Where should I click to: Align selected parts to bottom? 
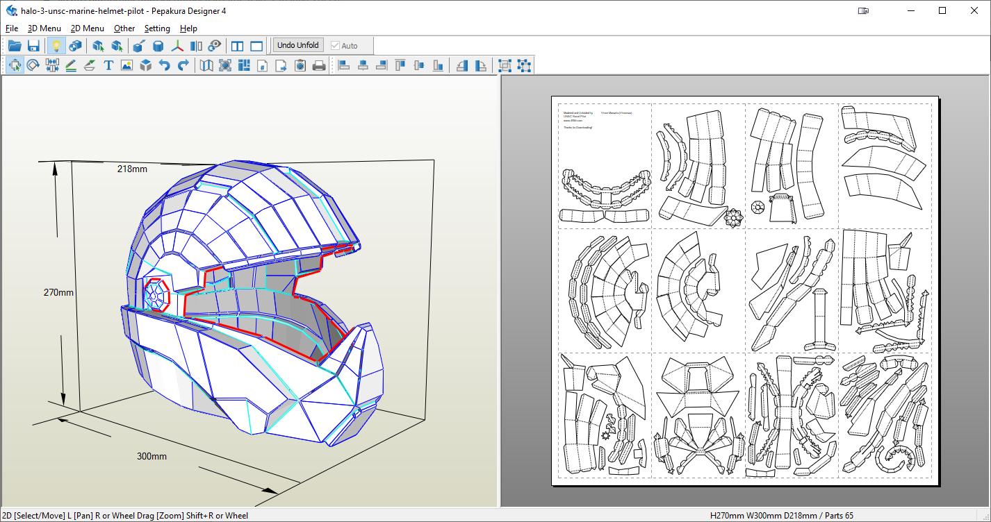pos(438,65)
